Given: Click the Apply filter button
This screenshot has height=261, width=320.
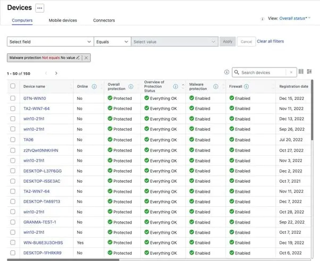Looking at the screenshot, I should tap(228, 41).
